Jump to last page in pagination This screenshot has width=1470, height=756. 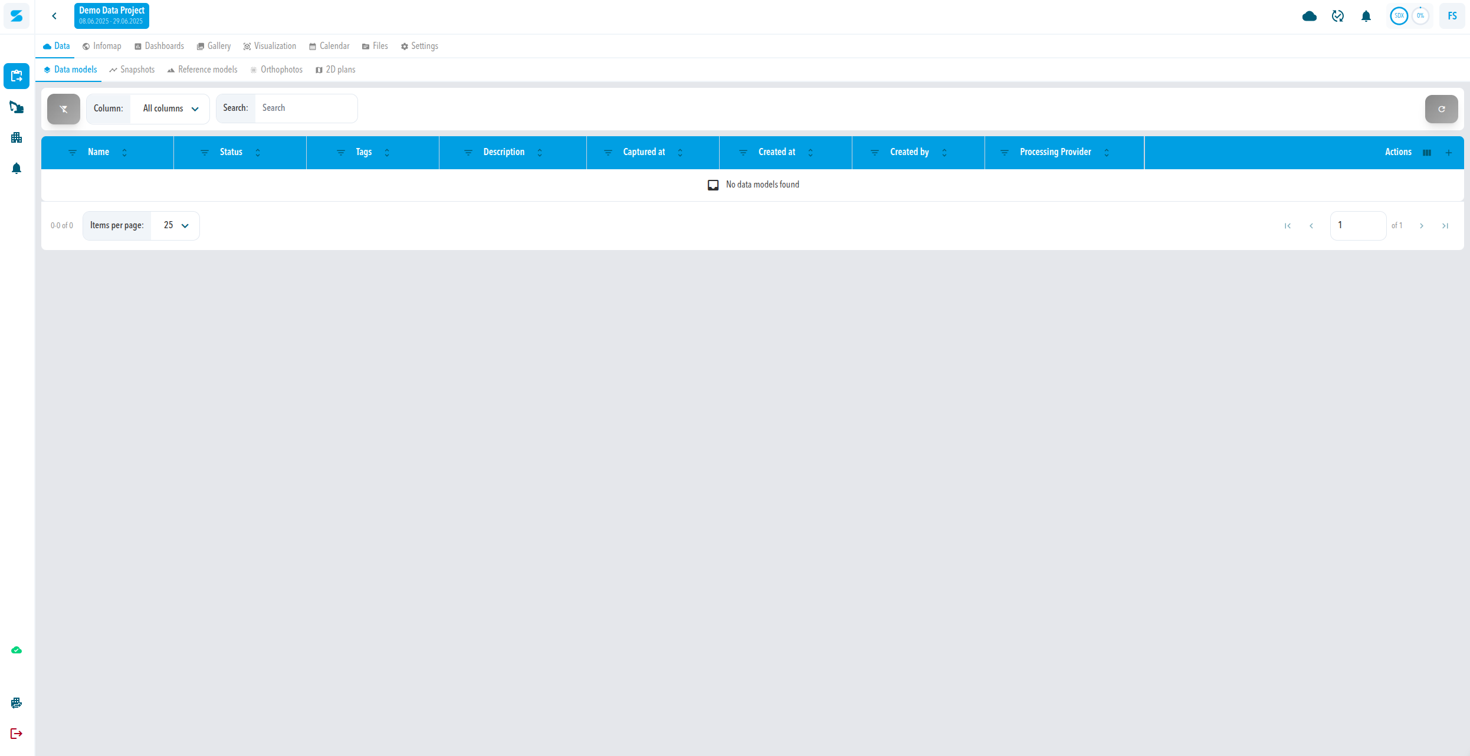click(1445, 226)
